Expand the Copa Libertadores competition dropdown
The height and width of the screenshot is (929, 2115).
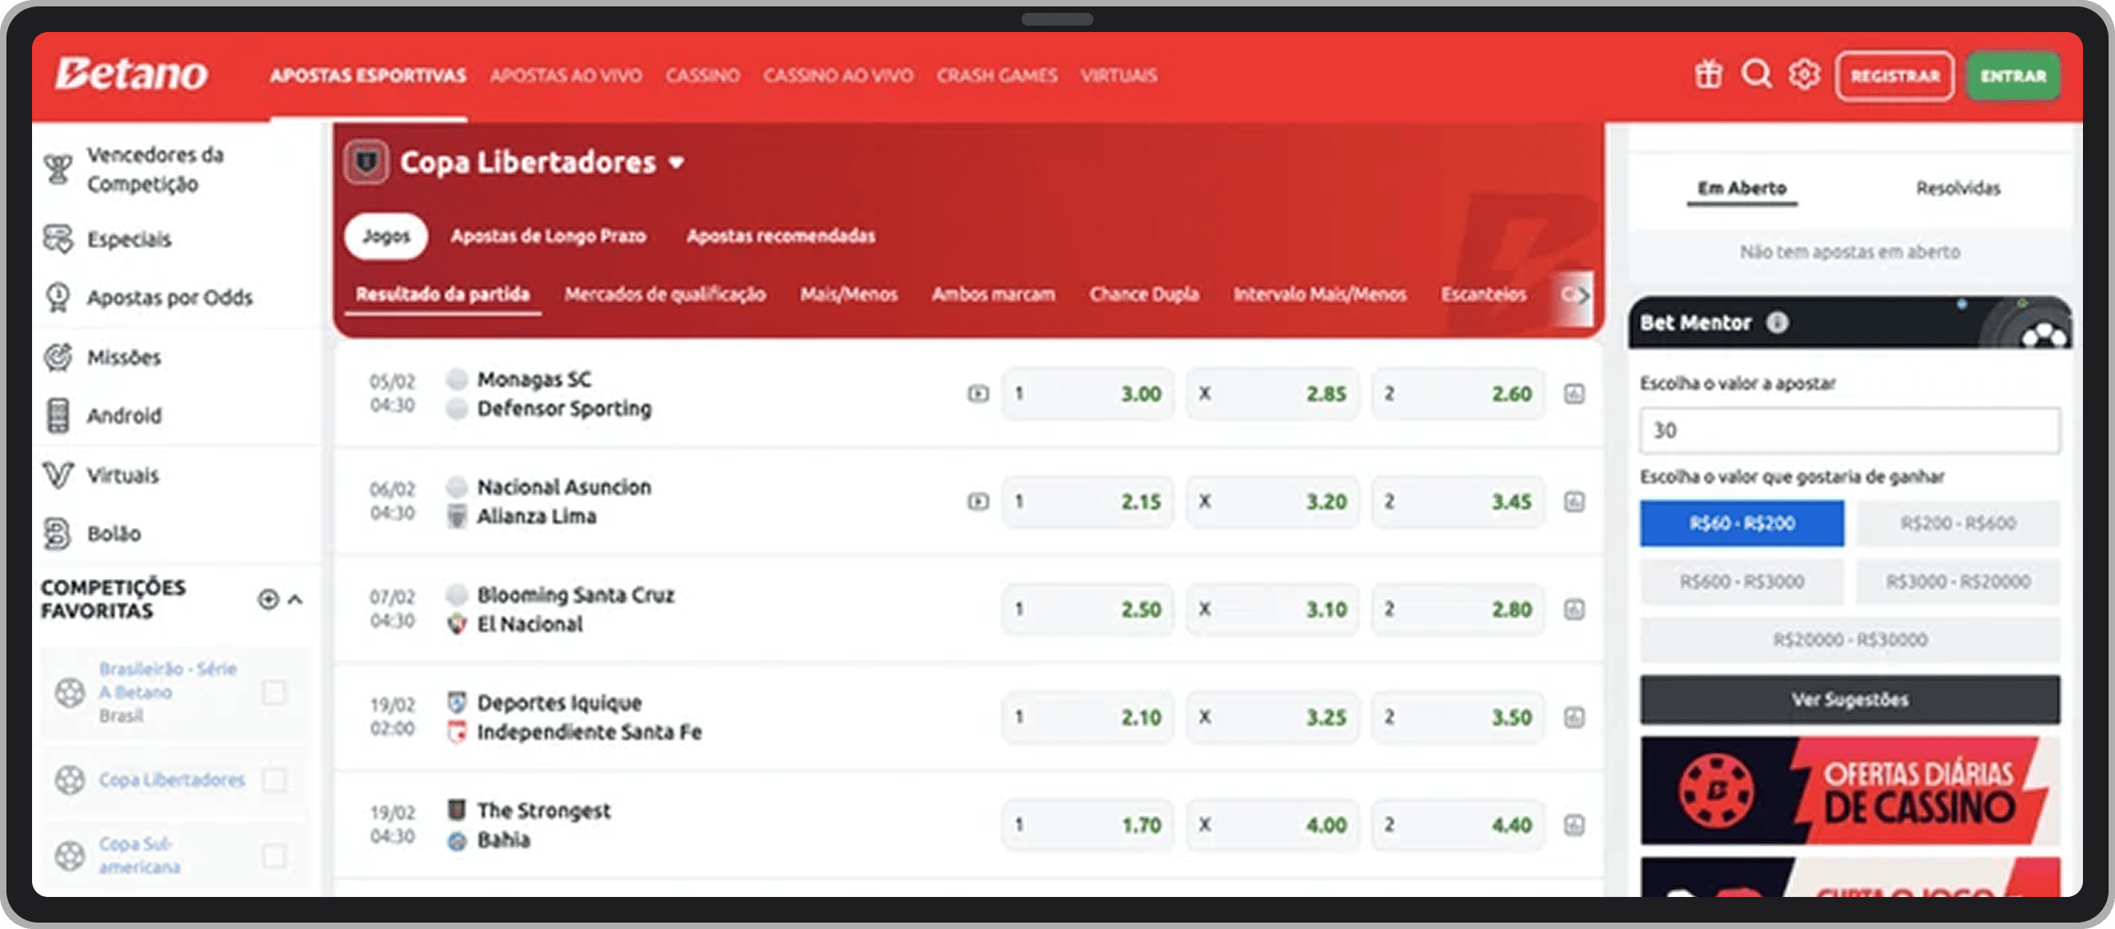click(676, 163)
